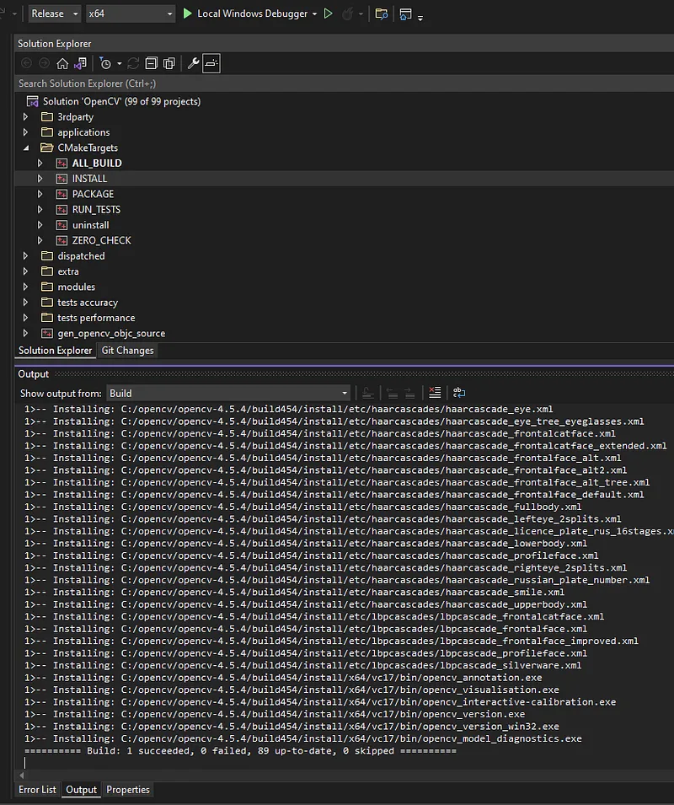Switch to the Git Changes tab

(x=128, y=351)
